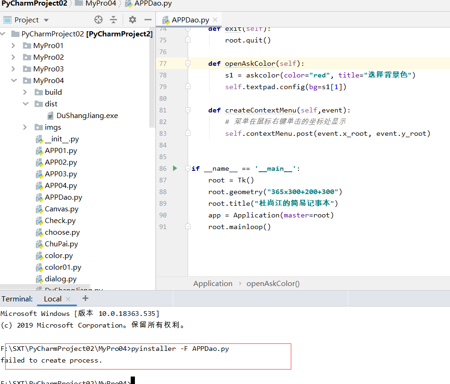Open the Project view dropdown
This screenshot has width=450, height=384.
point(46,20)
